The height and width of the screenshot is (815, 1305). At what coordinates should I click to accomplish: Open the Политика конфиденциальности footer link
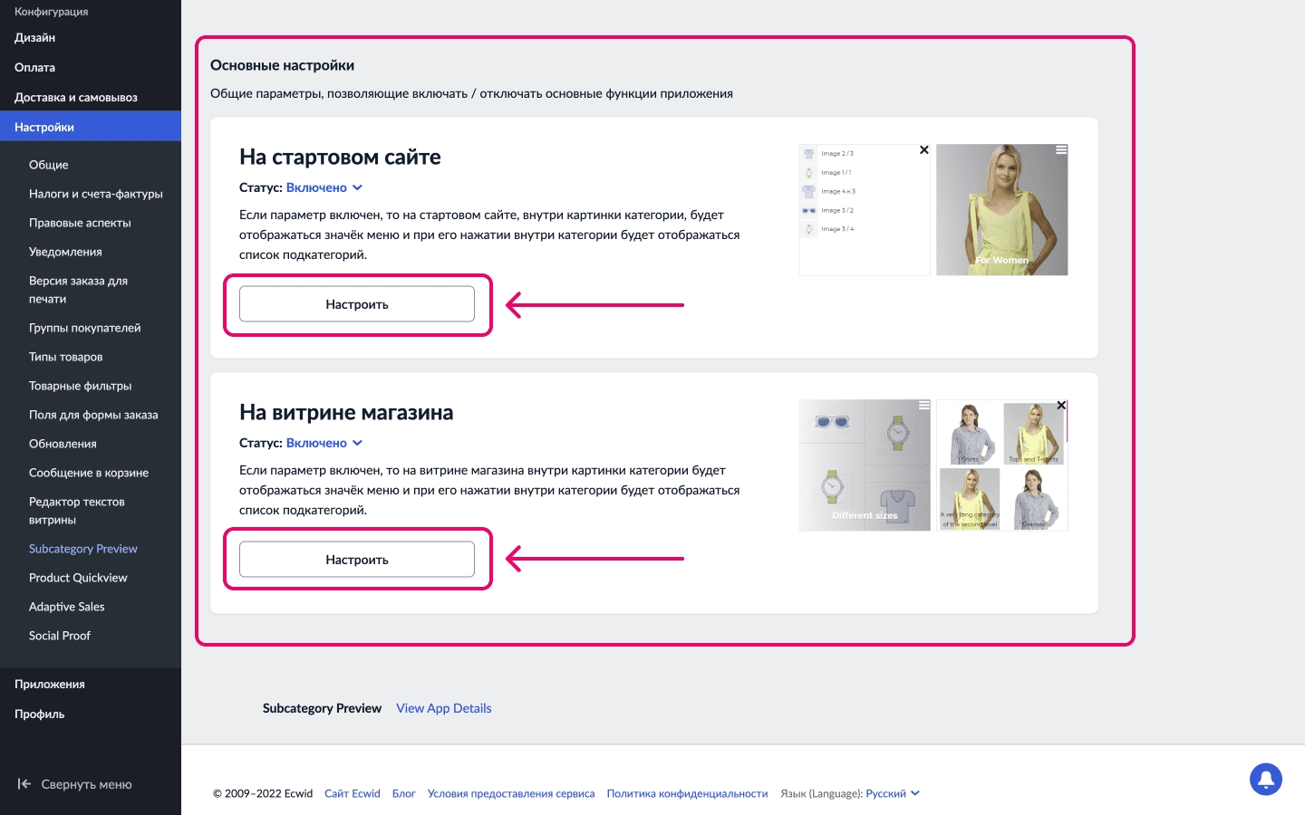point(687,793)
